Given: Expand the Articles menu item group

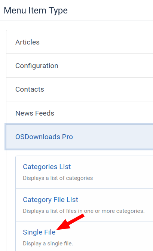Looking at the screenshot, I should (80, 42).
